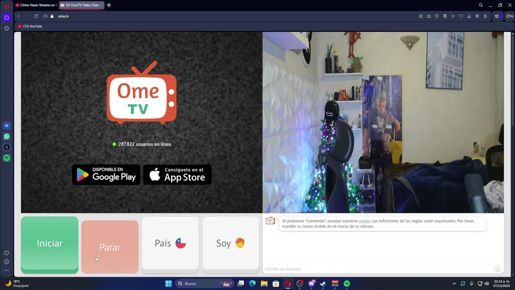The width and height of the screenshot is (515, 290).
Task: Take a snapshot with camera icon
Action: (x=429, y=16)
